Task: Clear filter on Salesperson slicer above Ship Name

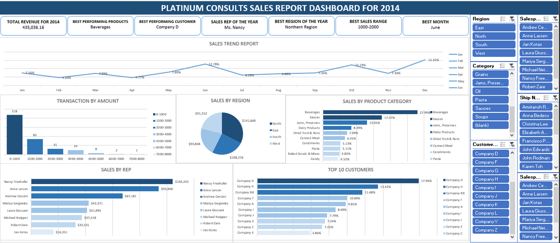Action: 555,19
